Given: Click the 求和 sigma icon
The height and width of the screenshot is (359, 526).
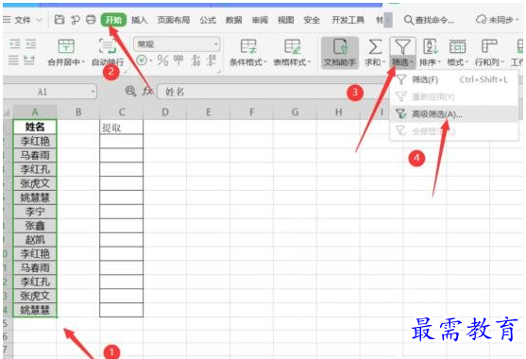Looking at the screenshot, I should click(x=375, y=46).
